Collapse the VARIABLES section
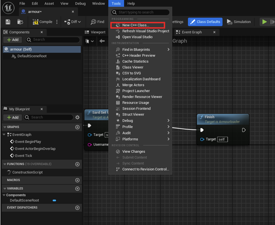 pos(5,189)
